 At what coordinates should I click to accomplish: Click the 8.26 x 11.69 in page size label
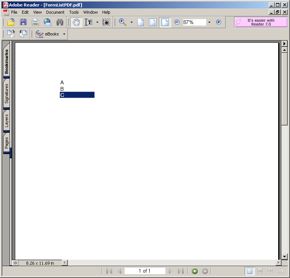40,263
